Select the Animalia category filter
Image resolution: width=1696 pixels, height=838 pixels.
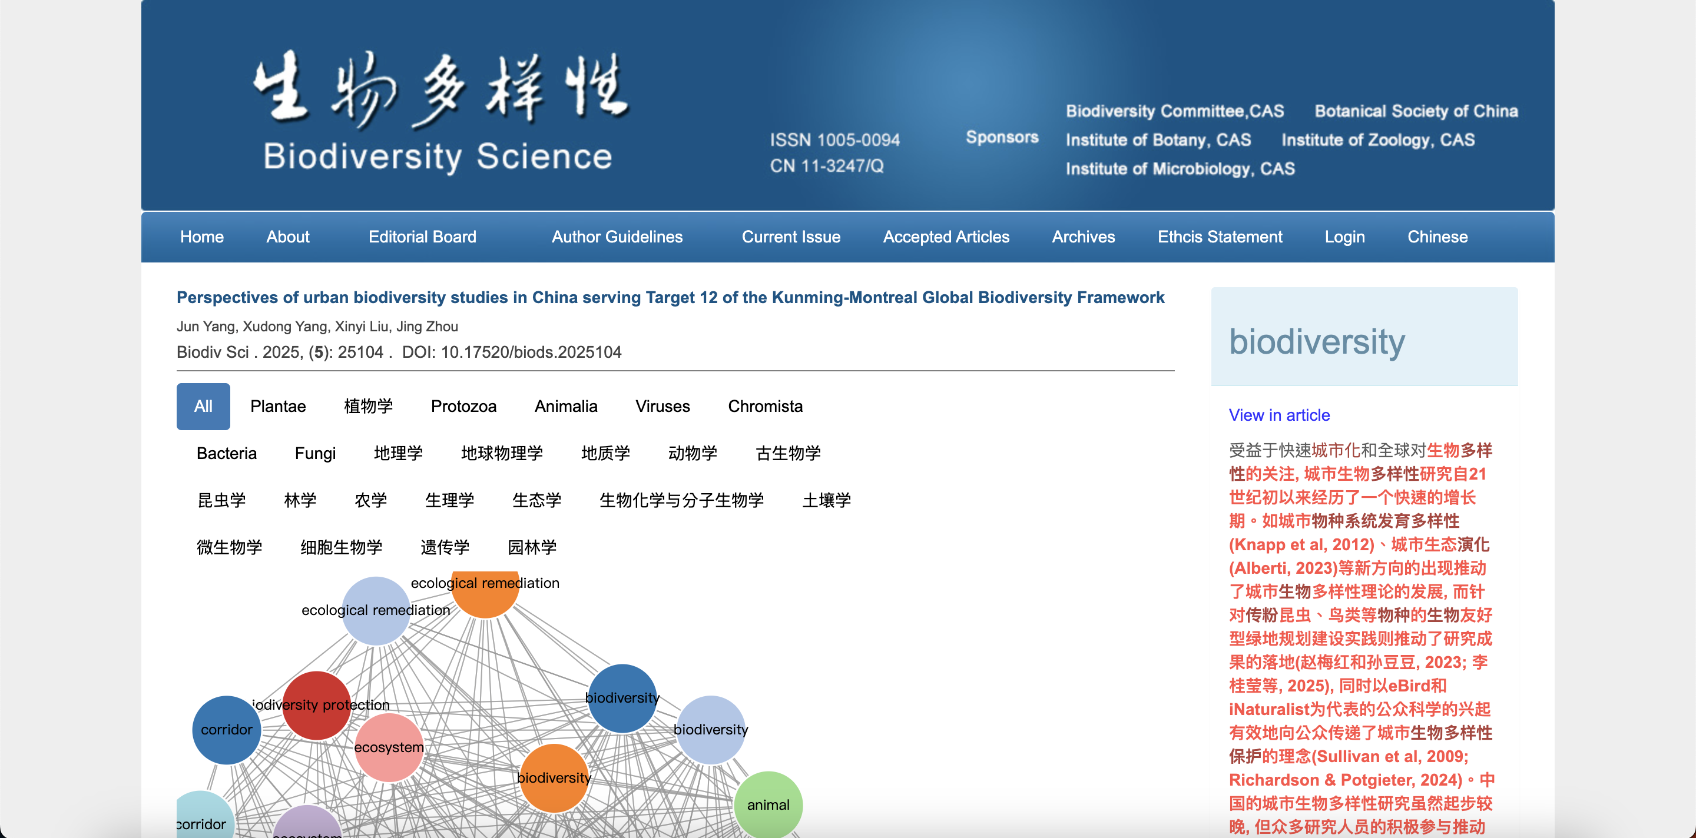click(565, 407)
